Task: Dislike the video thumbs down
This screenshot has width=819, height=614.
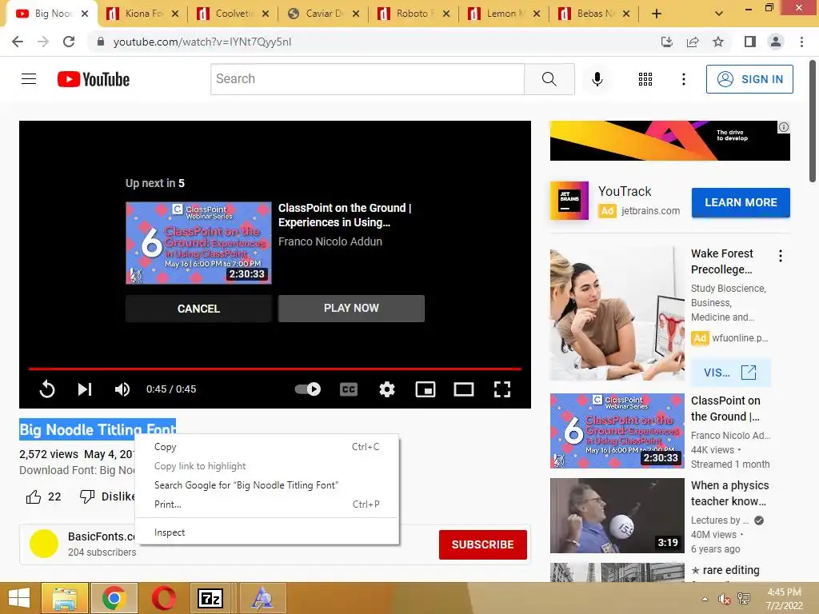Action: click(86, 496)
